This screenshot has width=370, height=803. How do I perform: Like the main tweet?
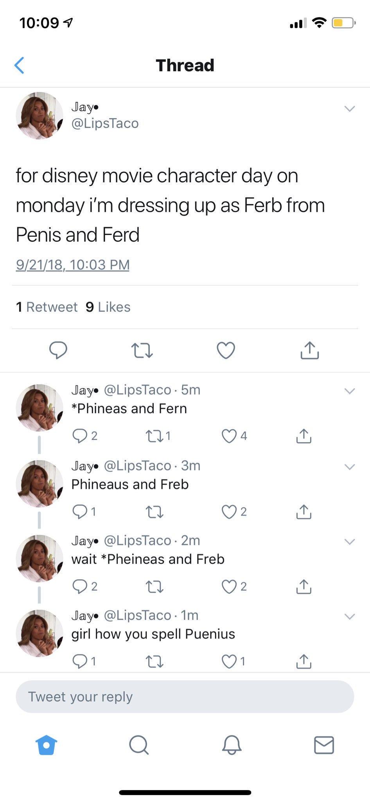[226, 350]
